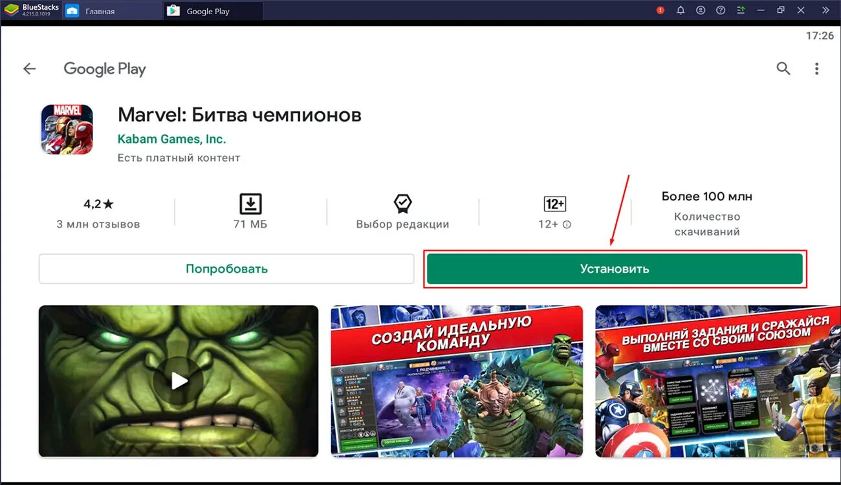Click the 17:26 clock
Image resolution: width=841 pixels, height=485 pixels.
[820, 36]
